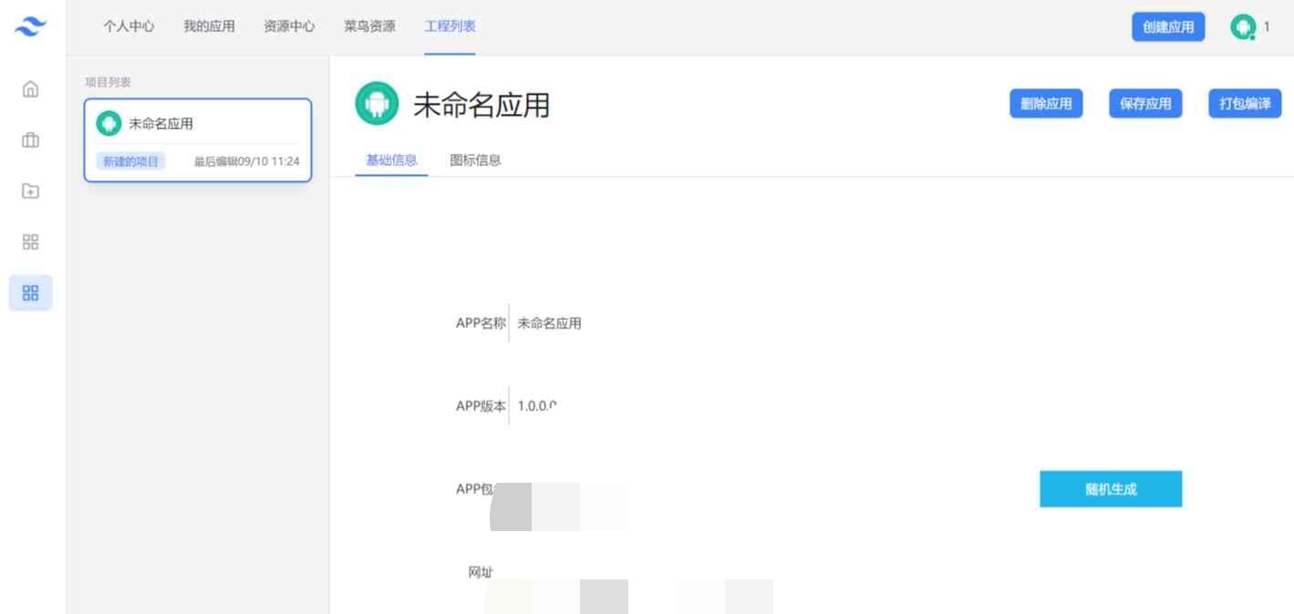Click the green Android app icon beside 未命名应用
This screenshot has width=1294, height=614.
click(x=377, y=103)
